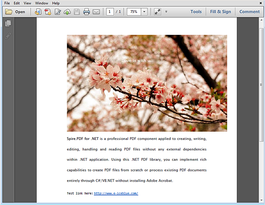Open the Window menu
The height and width of the screenshot is (205, 265).
(42, 3)
